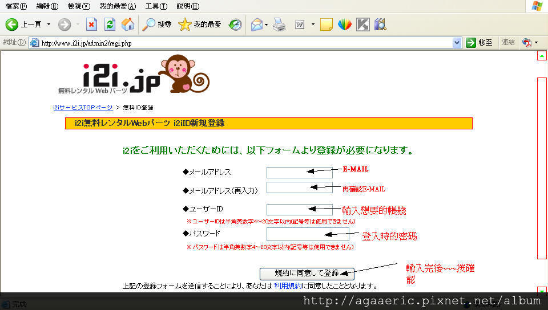
Task: Go back with the 上一頁 button
Action: (24, 25)
